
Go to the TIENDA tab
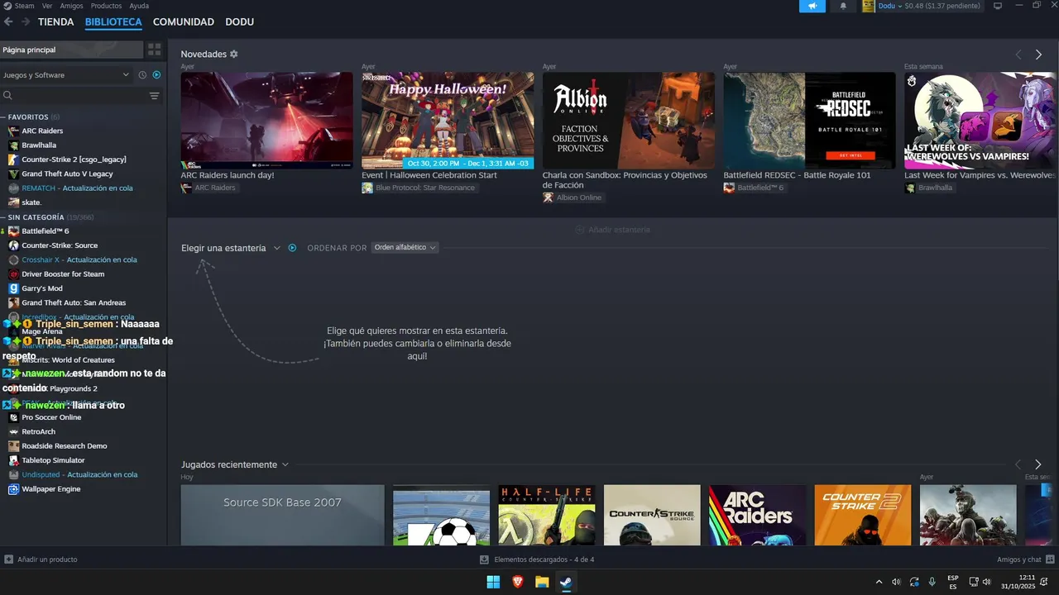coord(55,21)
